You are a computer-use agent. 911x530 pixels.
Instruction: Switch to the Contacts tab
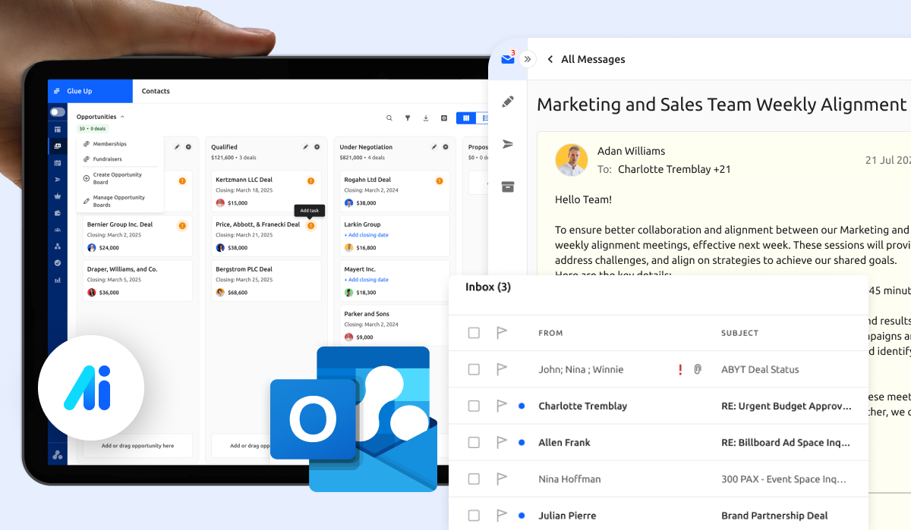(x=156, y=91)
